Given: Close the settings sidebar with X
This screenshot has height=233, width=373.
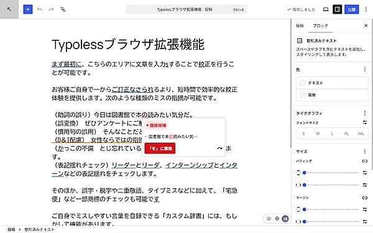Looking at the screenshot, I should coord(366,25).
